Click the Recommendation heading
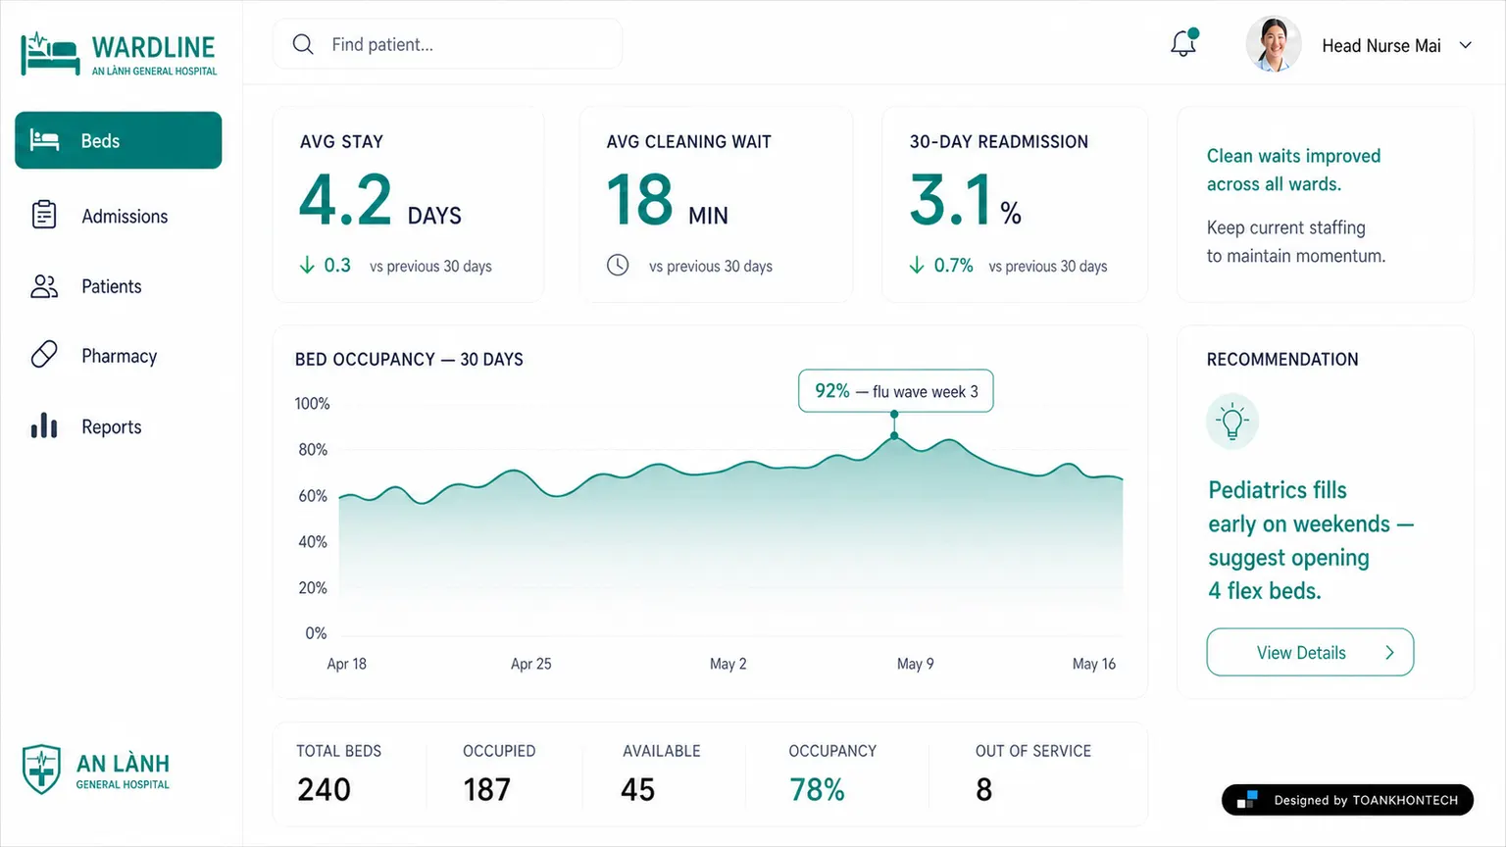 pyautogui.click(x=1282, y=359)
